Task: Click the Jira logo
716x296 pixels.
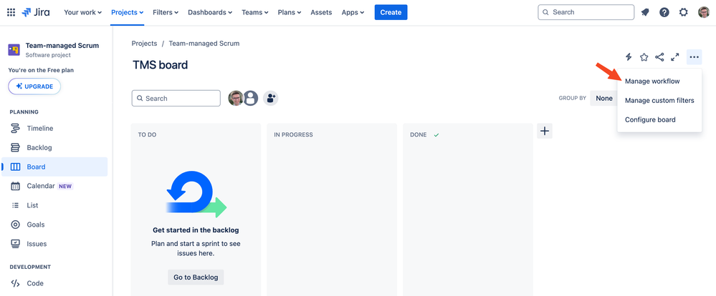Action: (x=36, y=12)
